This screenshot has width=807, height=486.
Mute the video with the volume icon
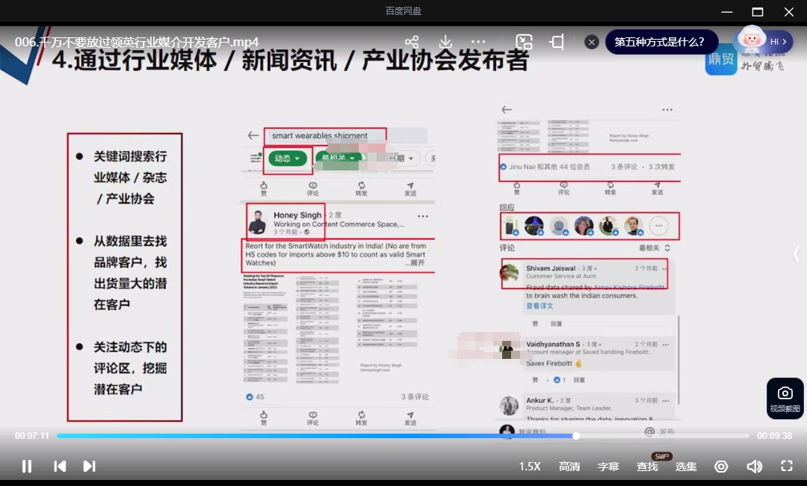coord(755,467)
